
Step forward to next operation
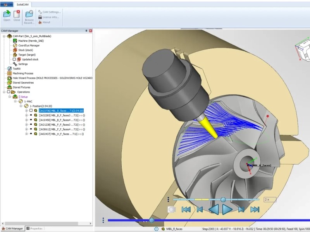point(241,210)
